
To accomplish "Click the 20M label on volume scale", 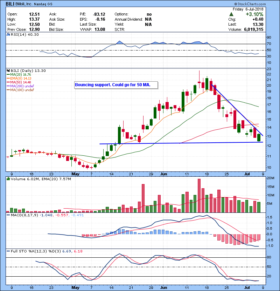I will [x=270, y=178].
